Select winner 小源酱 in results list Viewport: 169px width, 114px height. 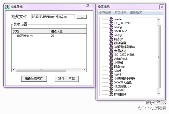119,63
